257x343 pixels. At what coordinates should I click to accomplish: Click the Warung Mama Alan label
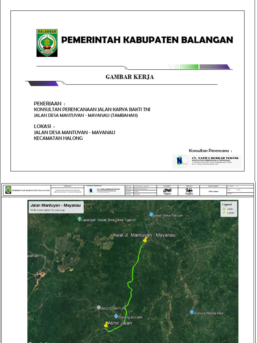208,313
